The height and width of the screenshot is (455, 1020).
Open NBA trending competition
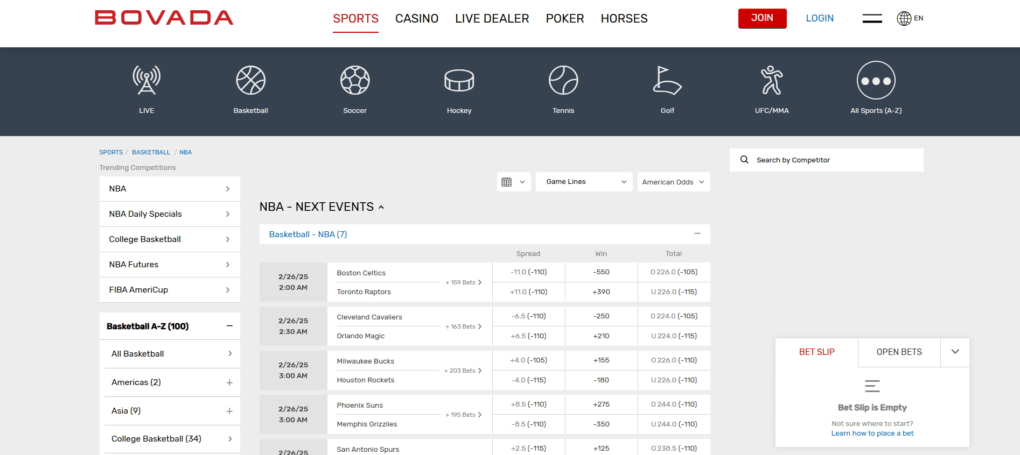pyautogui.click(x=170, y=189)
